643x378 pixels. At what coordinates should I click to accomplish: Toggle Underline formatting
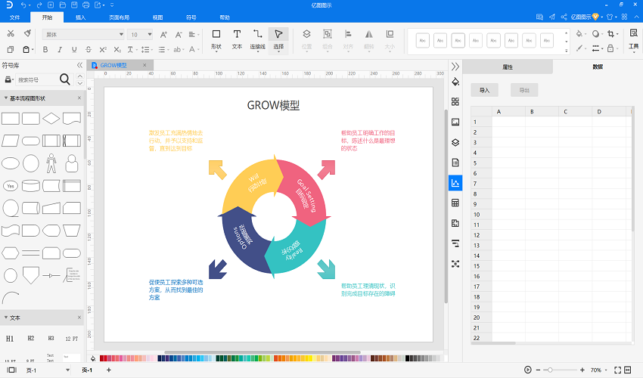point(74,50)
